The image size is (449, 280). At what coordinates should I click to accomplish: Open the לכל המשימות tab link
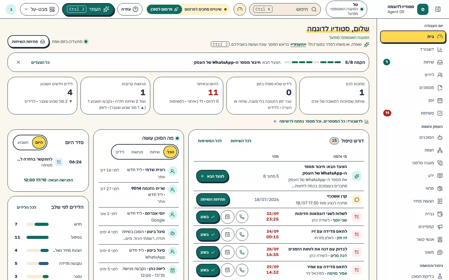point(210,141)
